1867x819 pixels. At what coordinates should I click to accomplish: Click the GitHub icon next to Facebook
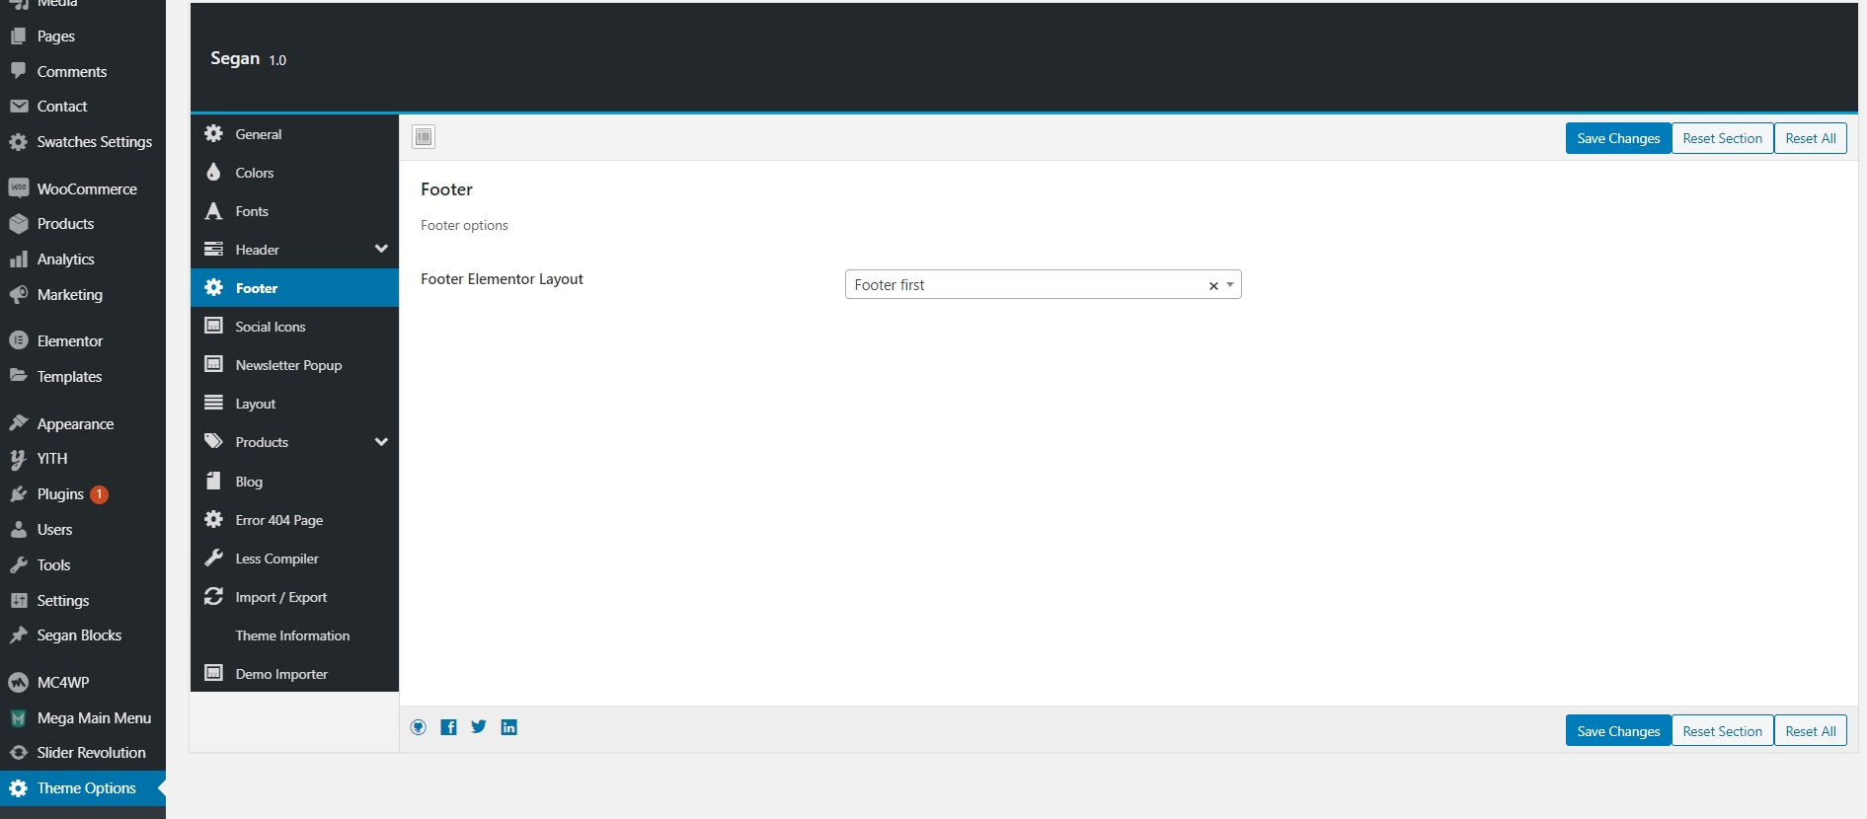419,727
